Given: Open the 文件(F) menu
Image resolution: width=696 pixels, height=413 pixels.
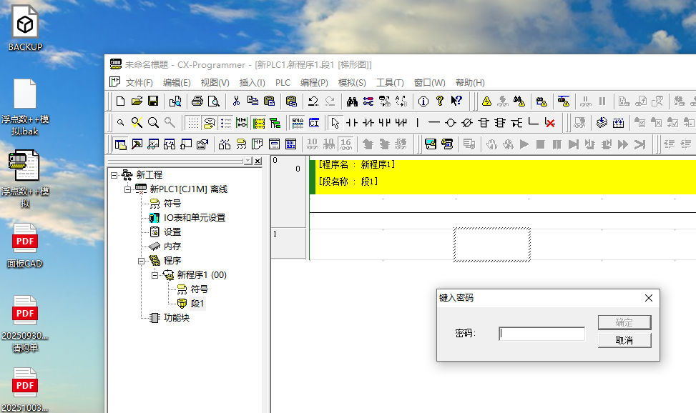Looking at the screenshot, I should (139, 83).
